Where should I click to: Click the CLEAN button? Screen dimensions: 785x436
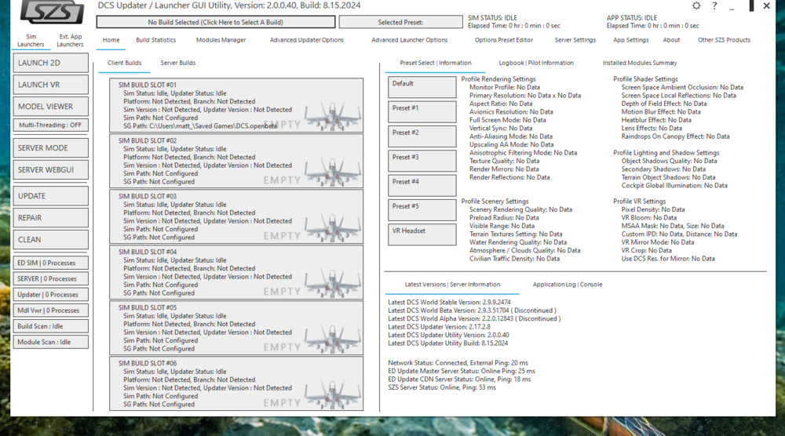pyautogui.click(x=50, y=239)
